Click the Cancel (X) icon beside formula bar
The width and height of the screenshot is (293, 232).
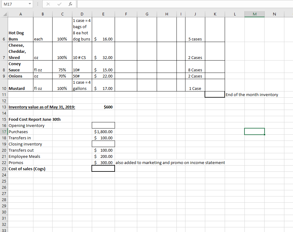click(x=48, y=4)
